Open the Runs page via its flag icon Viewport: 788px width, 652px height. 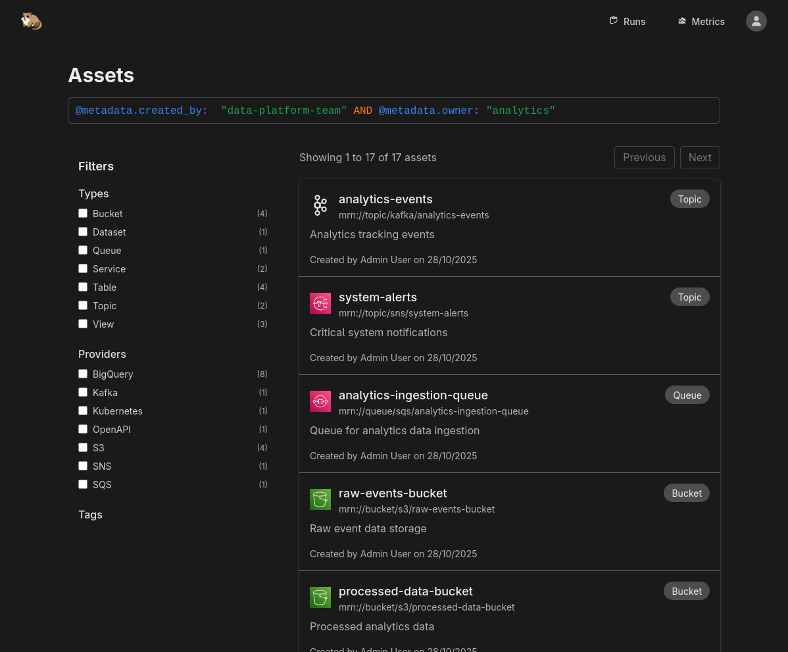tap(613, 20)
